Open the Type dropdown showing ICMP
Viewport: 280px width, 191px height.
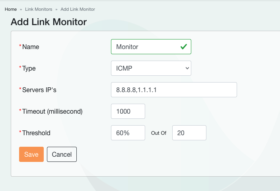(151, 68)
